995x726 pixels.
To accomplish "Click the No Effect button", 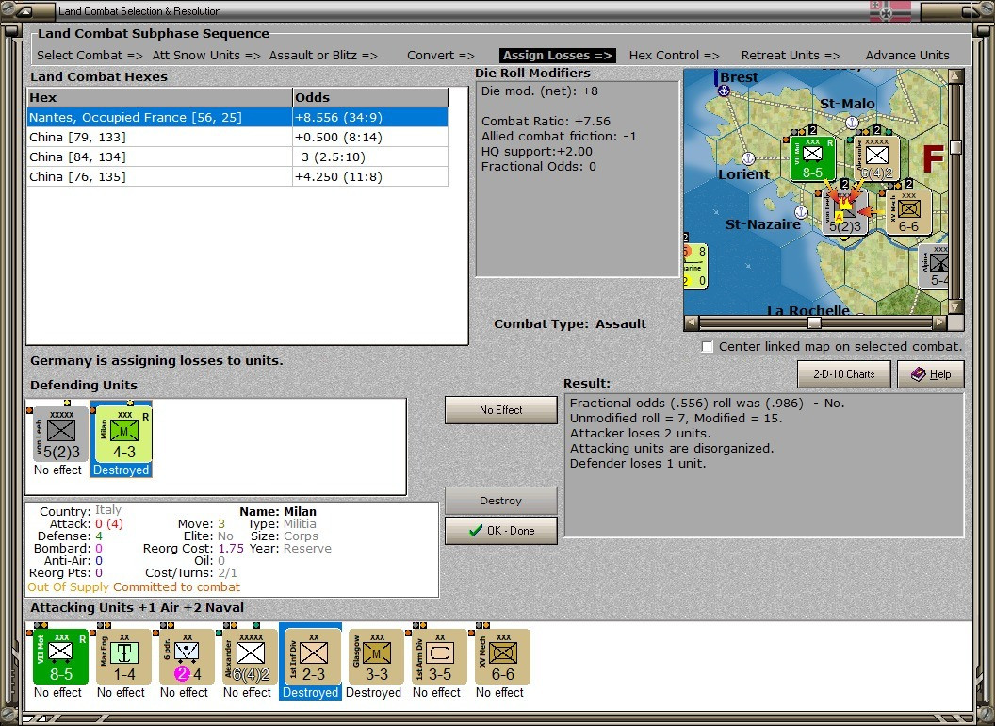I will click(x=500, y=410).
